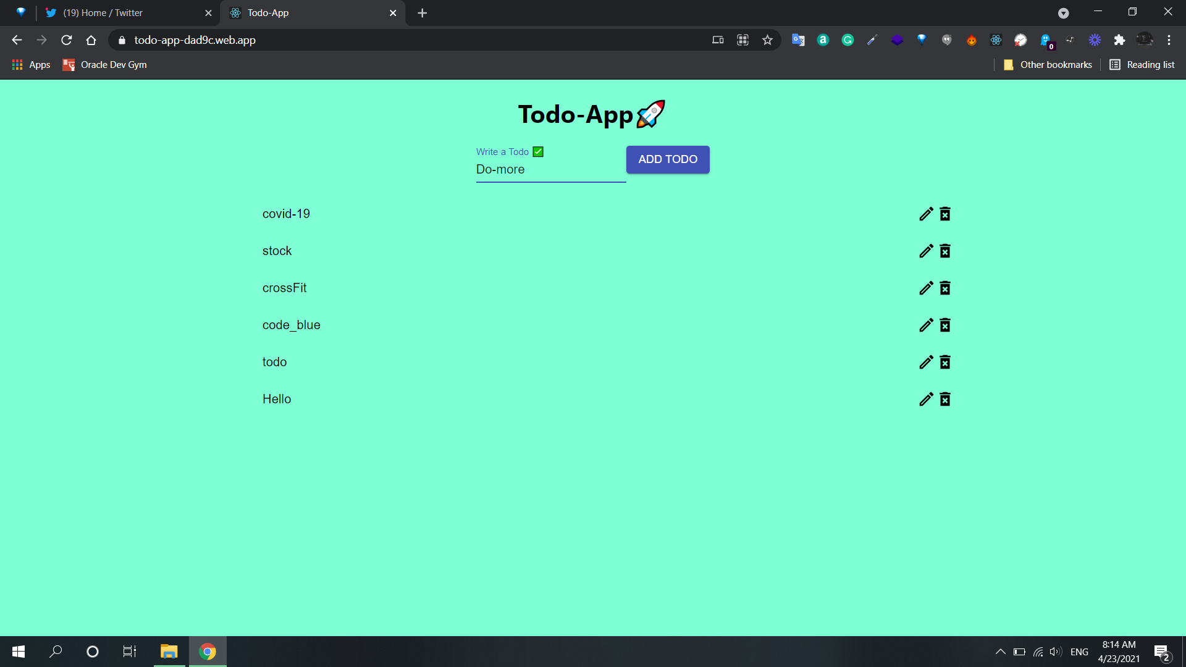Screen dimensions: 1186x667
Task: Delete the todo named 'todo'
Action: click(945, 363)
